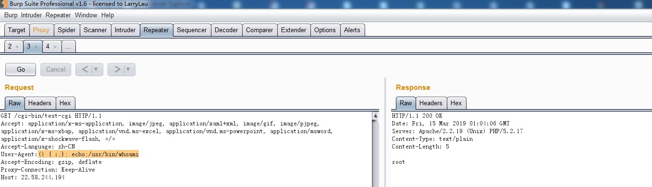Viewport: 652px width, 187px height.
Task: Close Repeater tab 4 with its x
Action: coord(55,47)
